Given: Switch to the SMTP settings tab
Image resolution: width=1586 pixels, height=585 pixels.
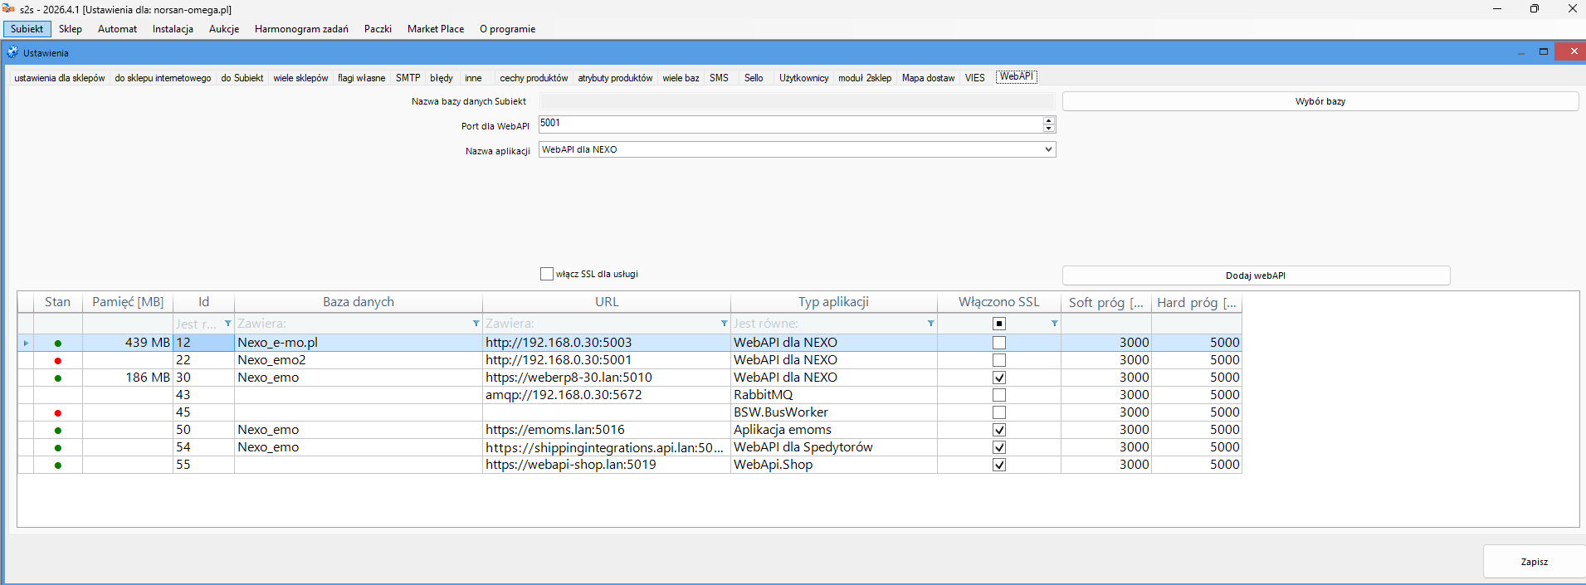Looking at the screenshot, I should (x=407, y=78).
